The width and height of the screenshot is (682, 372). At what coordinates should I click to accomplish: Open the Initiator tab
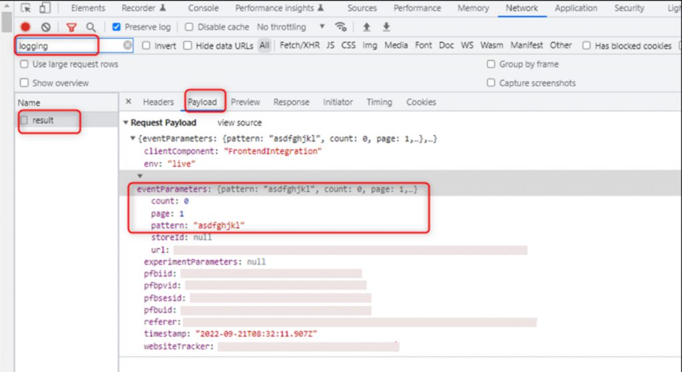(338, 102)
